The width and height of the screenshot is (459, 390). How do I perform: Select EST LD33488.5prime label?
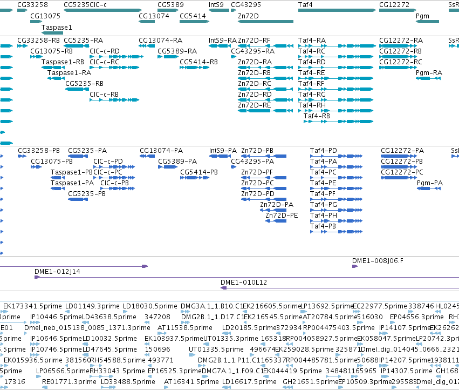[x=128, y=382]
